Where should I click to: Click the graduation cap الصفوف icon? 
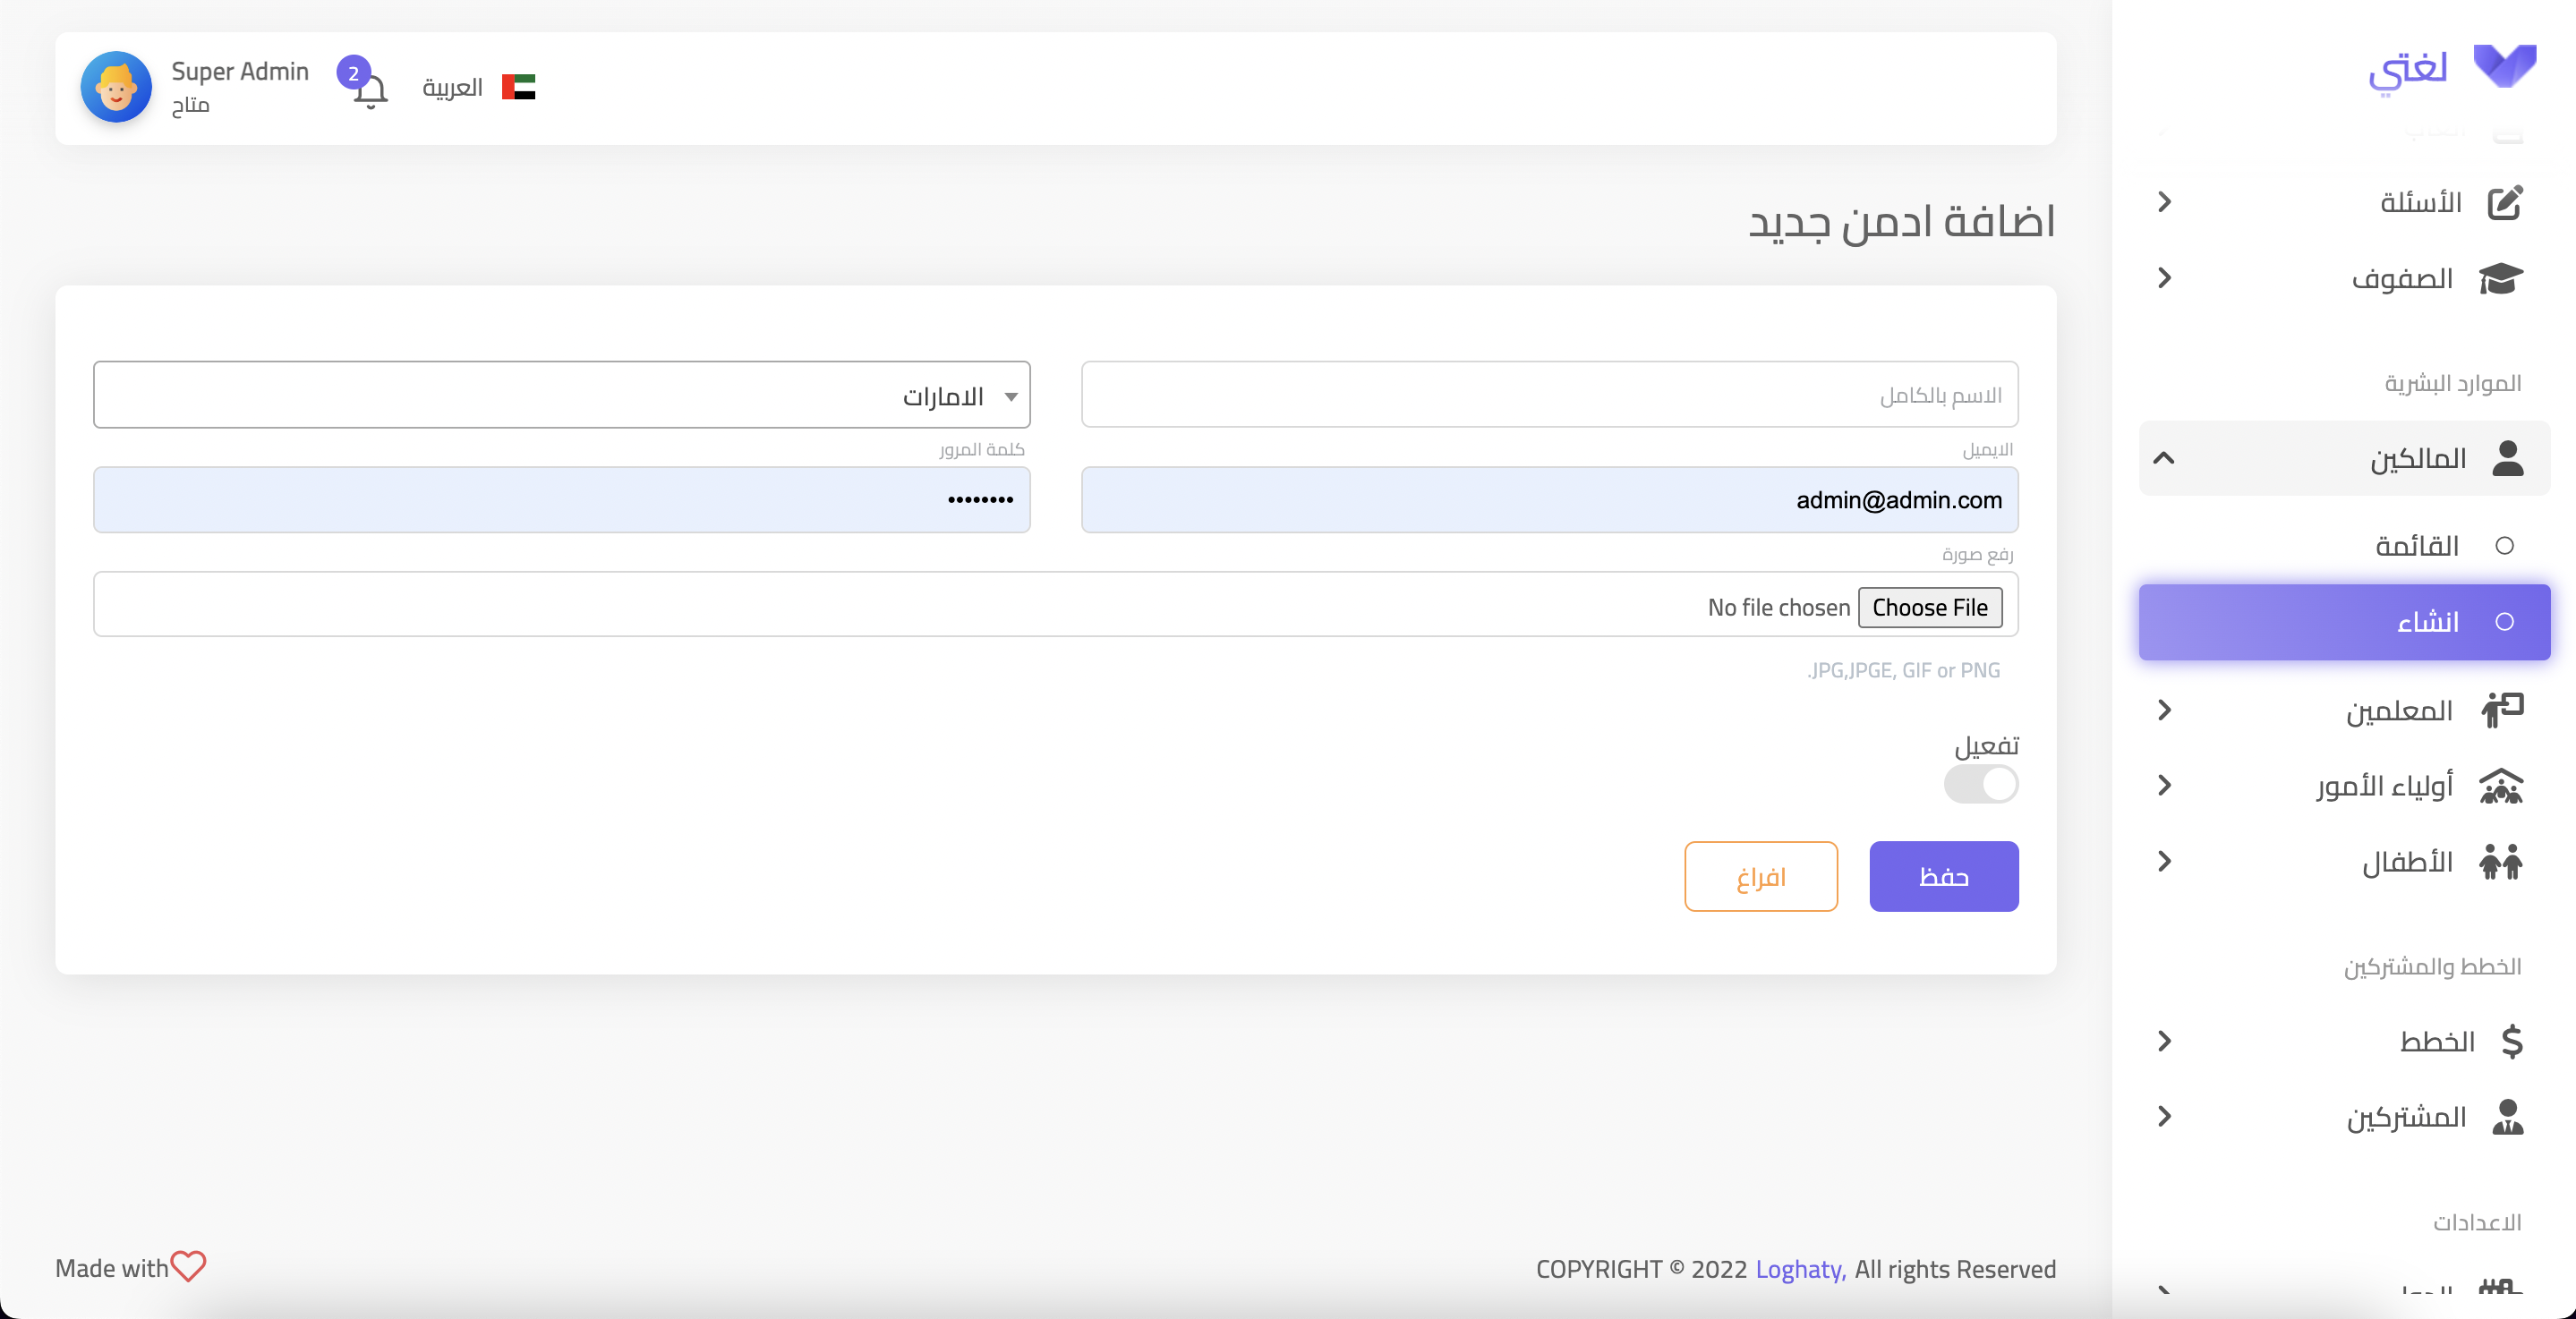[2501, 278]
